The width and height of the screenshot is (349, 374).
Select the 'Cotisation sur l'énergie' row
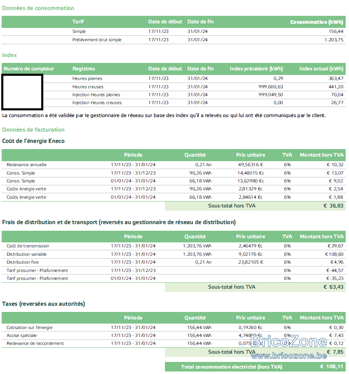coord(174,327)
